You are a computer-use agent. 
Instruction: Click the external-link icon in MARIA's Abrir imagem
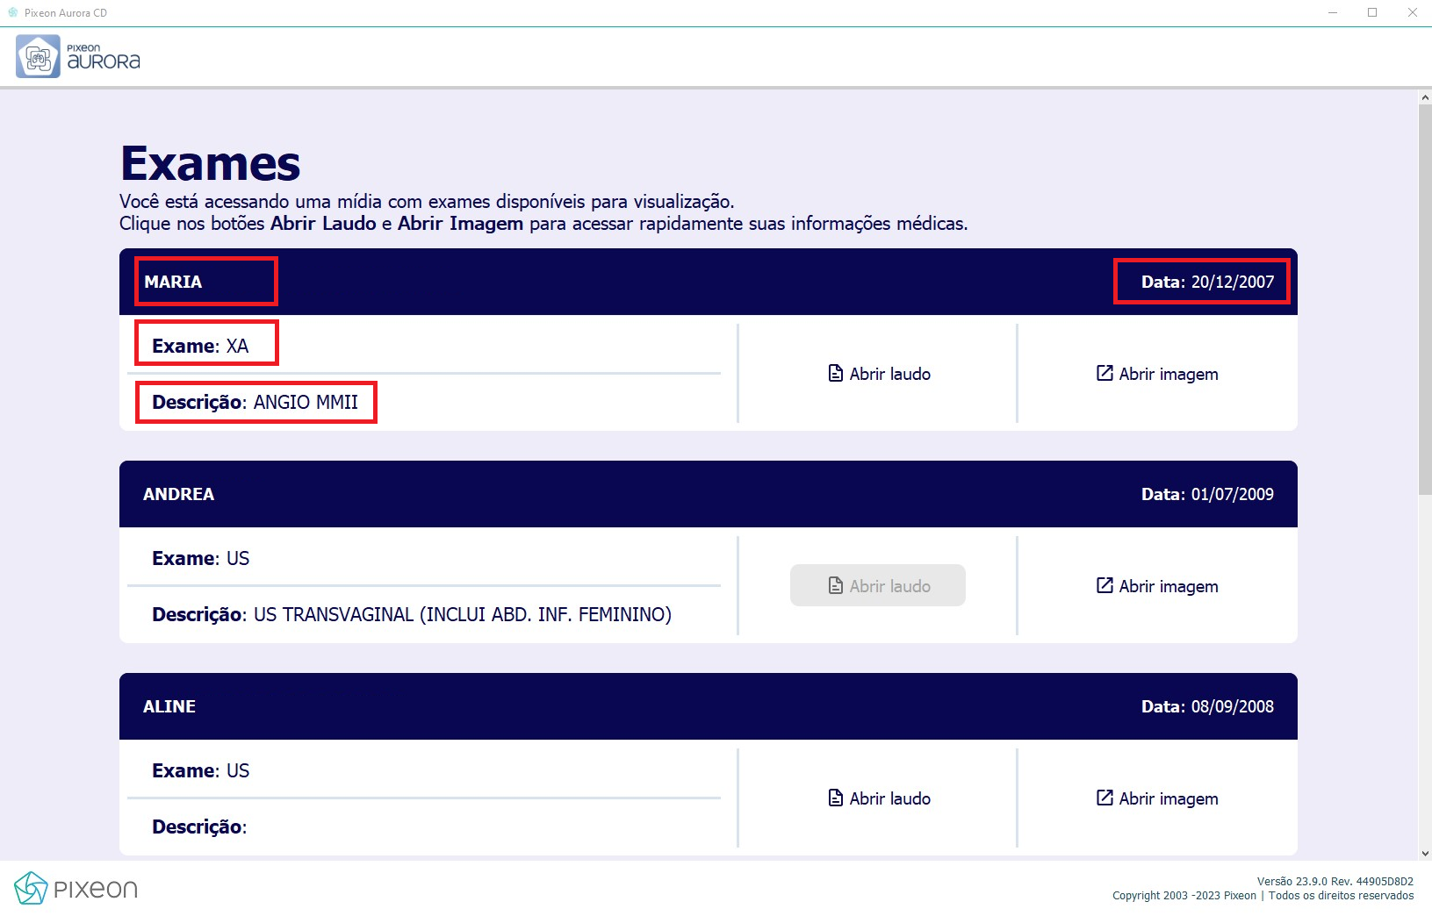[x=1105, y=373]
